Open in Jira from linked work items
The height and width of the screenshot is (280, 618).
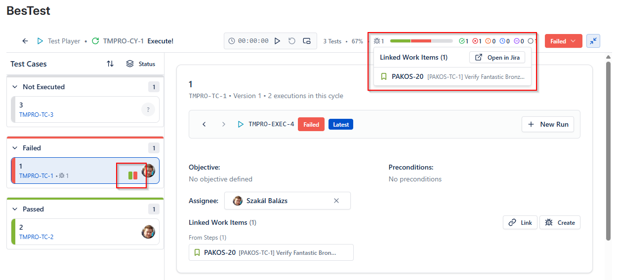497,57
